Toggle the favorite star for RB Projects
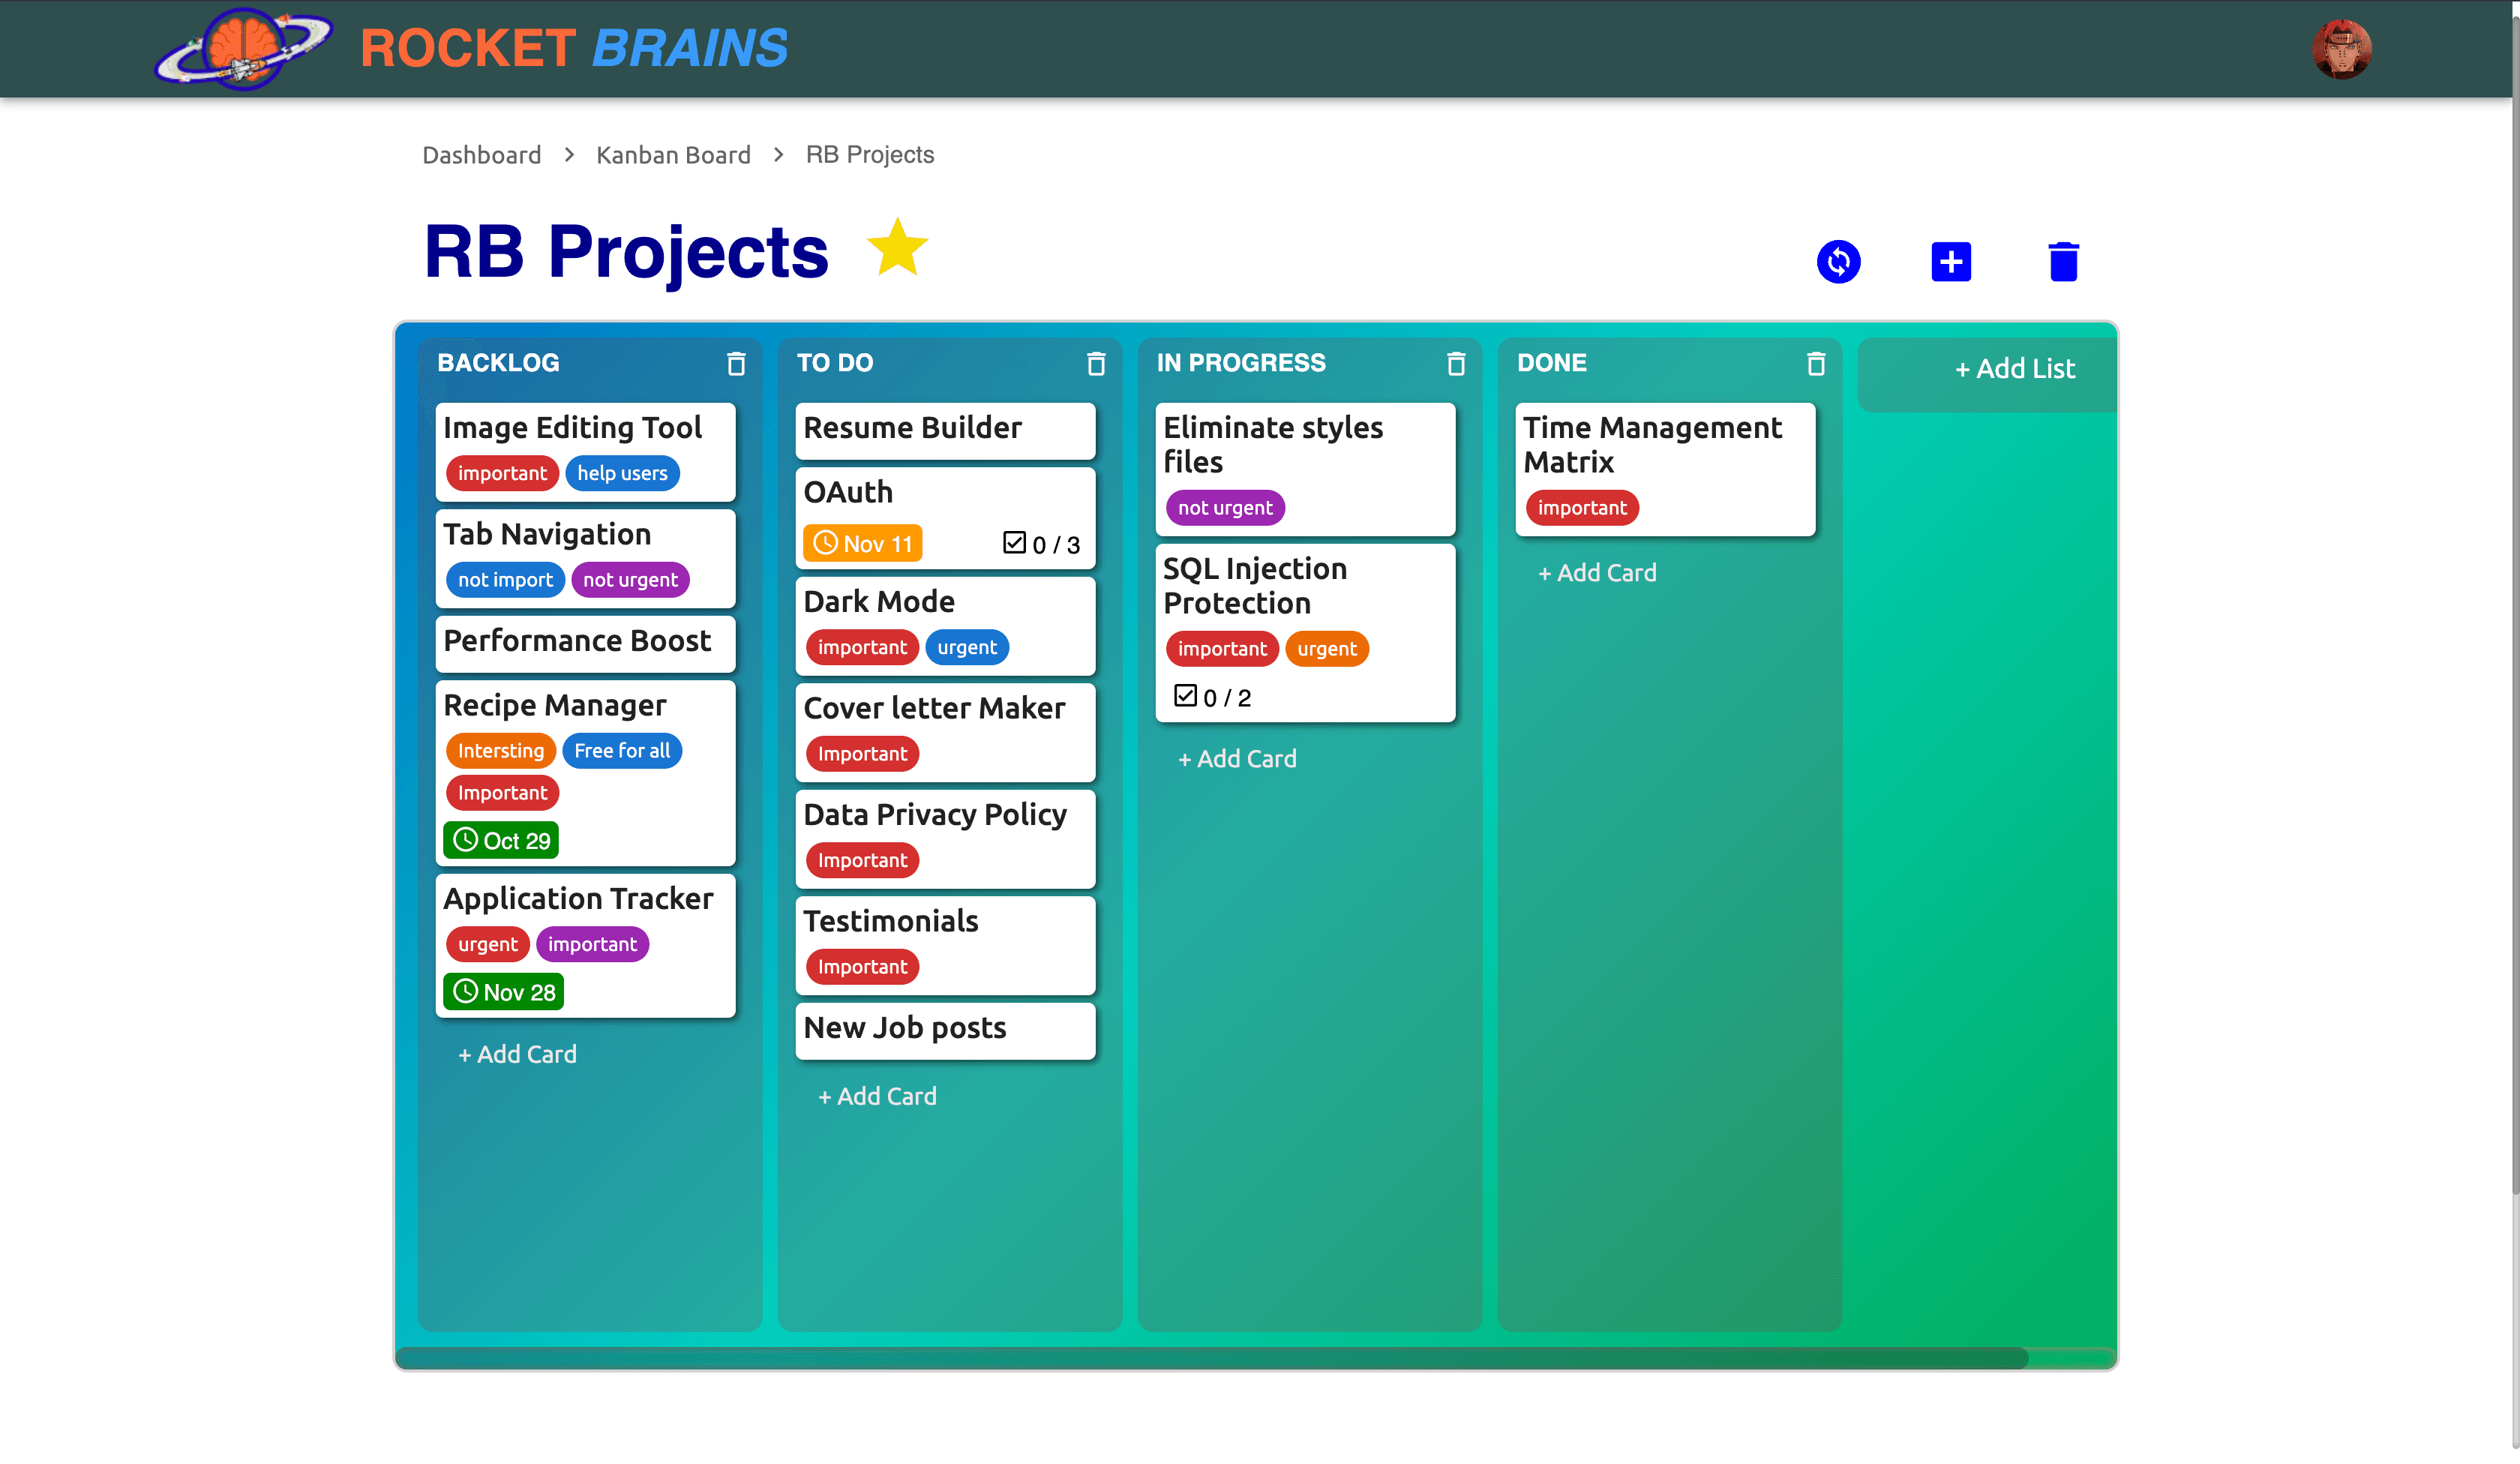 (897, 248)
